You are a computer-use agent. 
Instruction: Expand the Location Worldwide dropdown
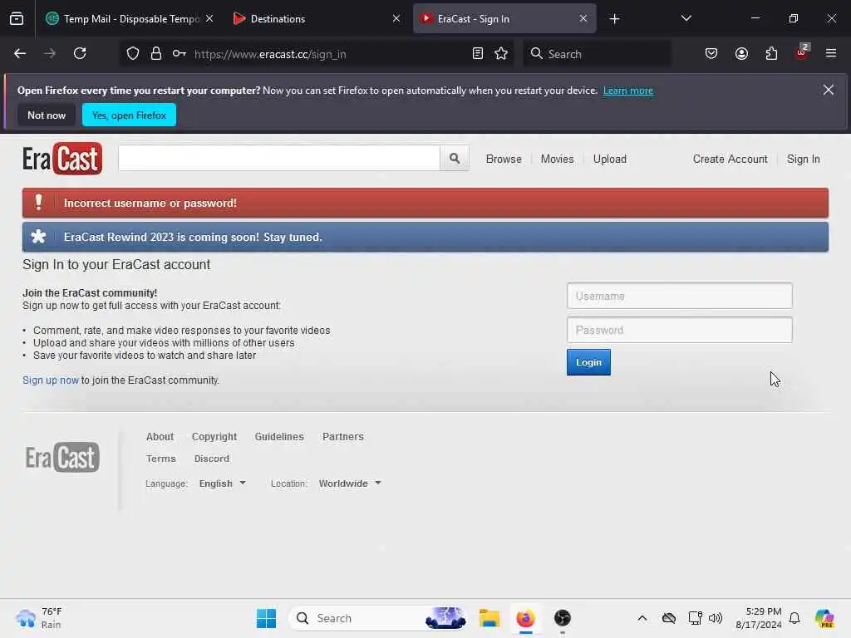tap(350, 483)
